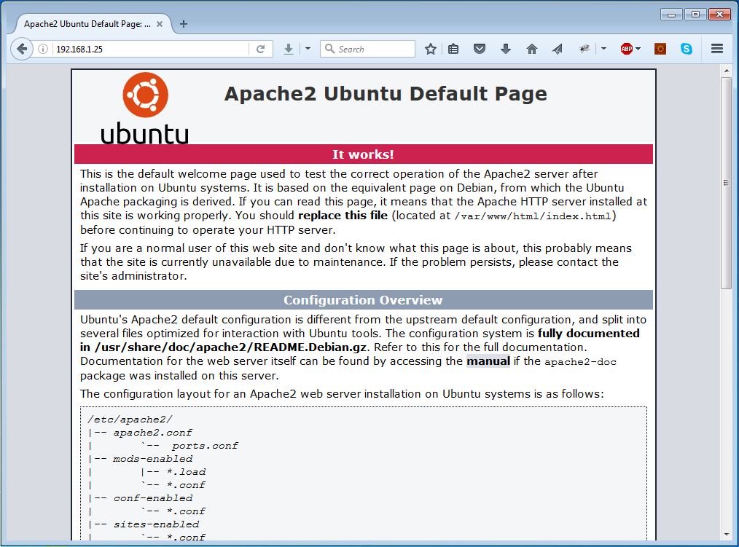Expand the Adblock Plus dropdown arrow
739x547 pixels.
tap(638, 49)
